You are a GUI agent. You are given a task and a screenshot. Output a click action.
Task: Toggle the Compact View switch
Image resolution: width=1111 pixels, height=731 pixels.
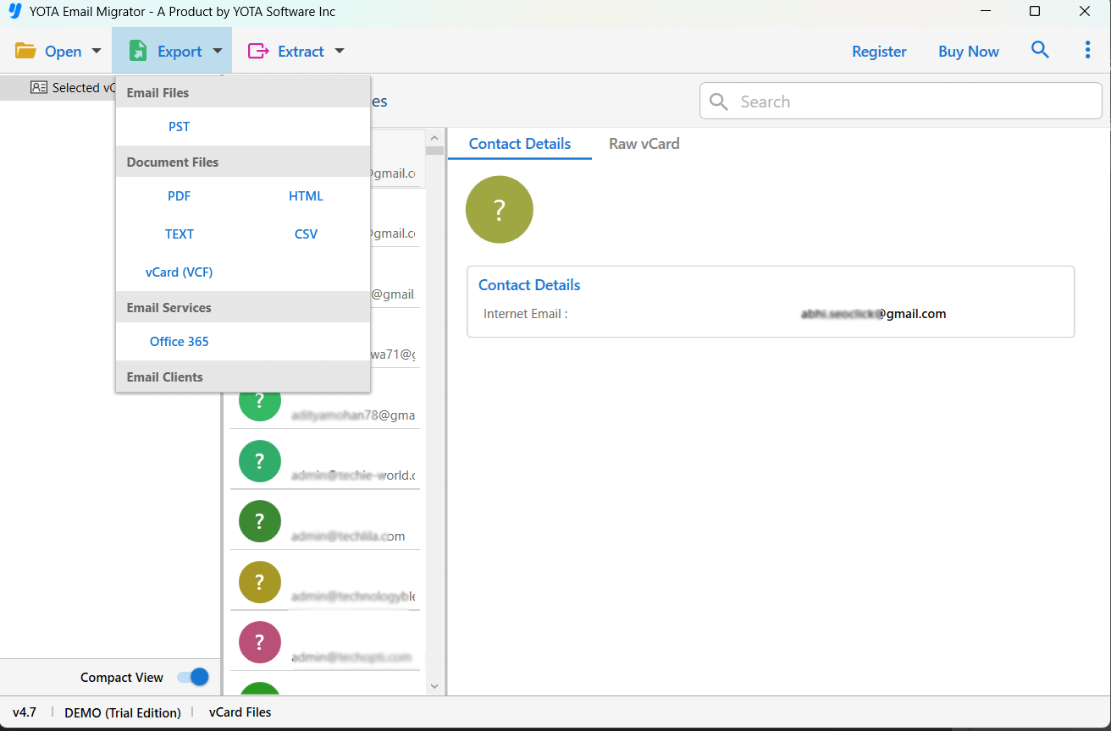click(193, 677)
